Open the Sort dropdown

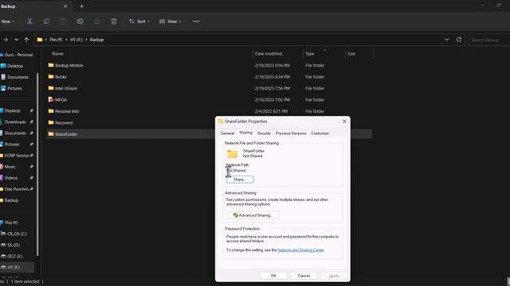[139, 21]
